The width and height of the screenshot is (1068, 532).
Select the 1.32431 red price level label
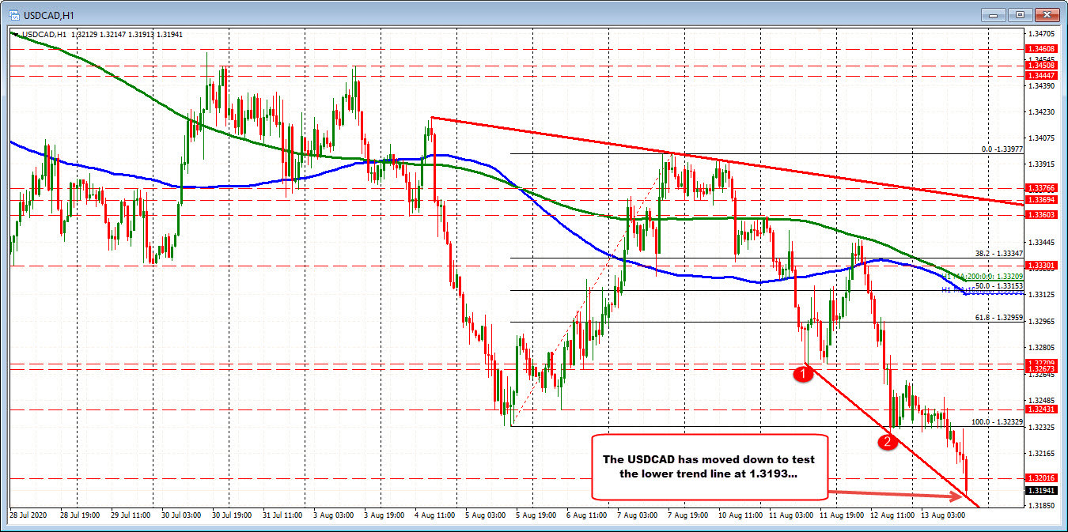(1040, 409)
